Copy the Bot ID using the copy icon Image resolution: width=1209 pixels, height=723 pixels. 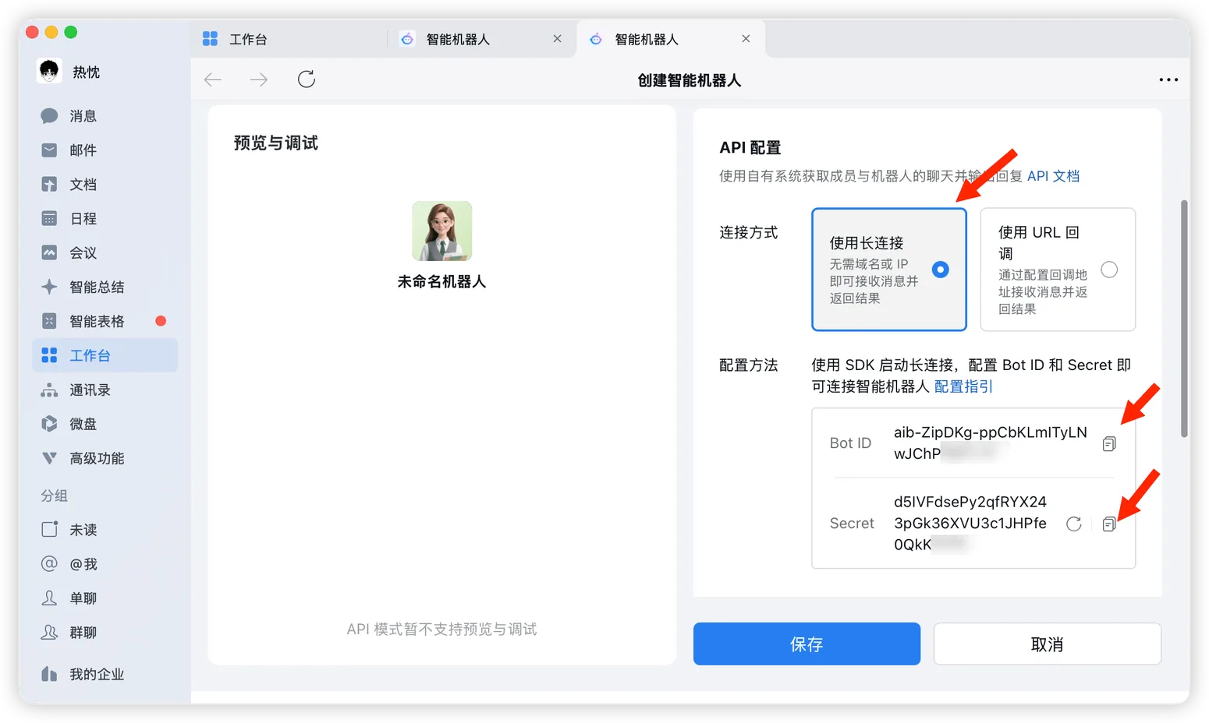[x=1109, y=443]
